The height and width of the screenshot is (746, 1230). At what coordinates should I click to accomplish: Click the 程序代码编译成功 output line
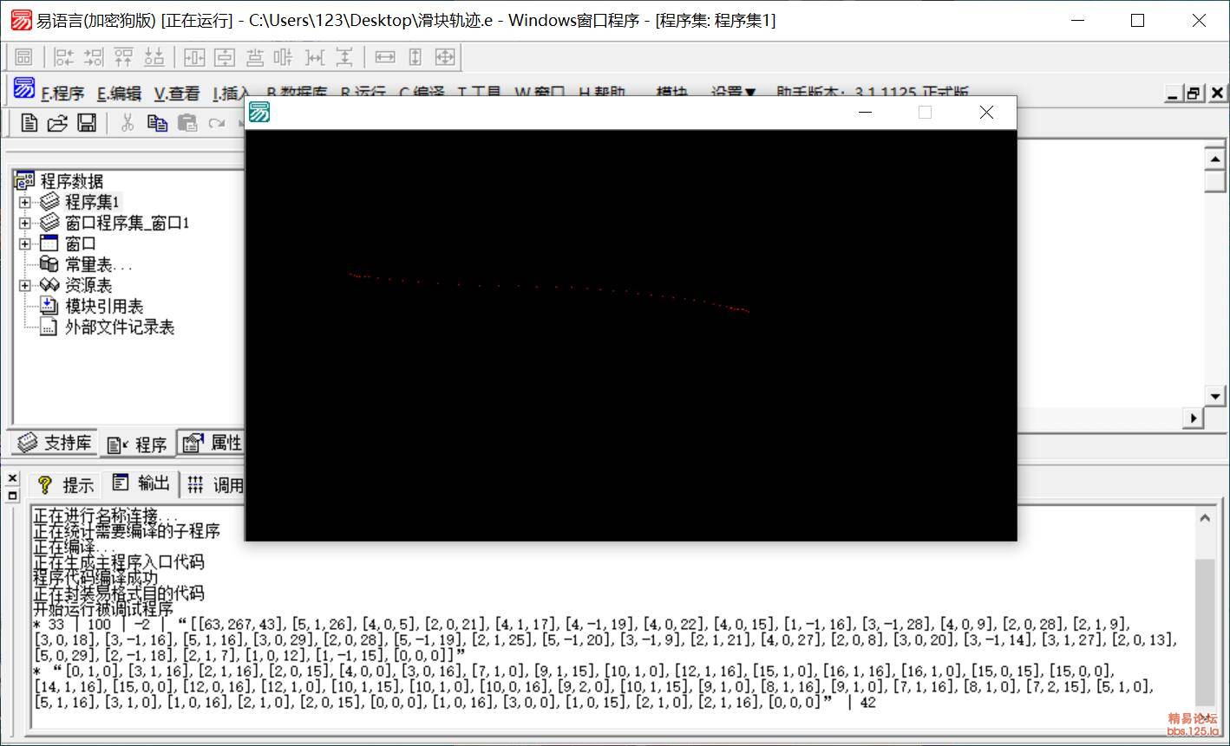[x=95, y=578]
